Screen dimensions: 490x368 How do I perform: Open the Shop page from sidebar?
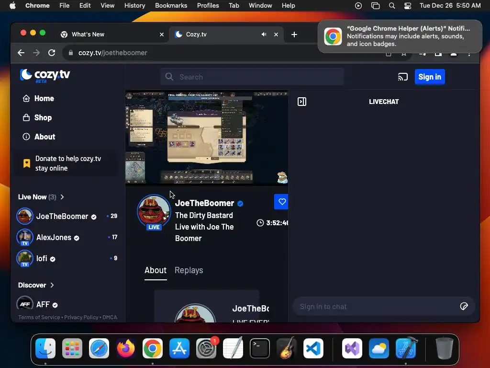(37, 118)
